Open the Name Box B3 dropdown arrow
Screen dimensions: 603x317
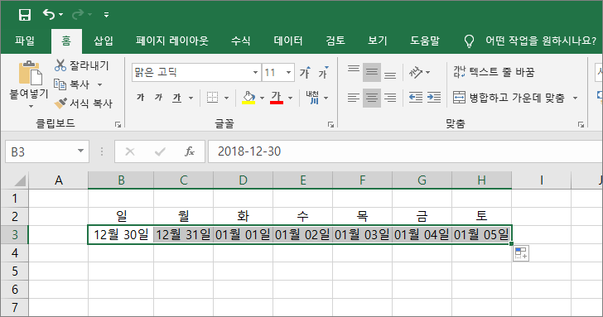click(80, 151)
